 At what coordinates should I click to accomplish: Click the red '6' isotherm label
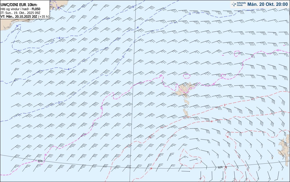(228, 137)
